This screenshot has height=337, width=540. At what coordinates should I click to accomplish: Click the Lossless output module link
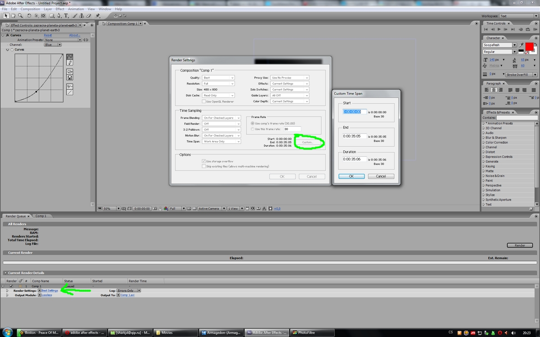[x=47, y=295]
